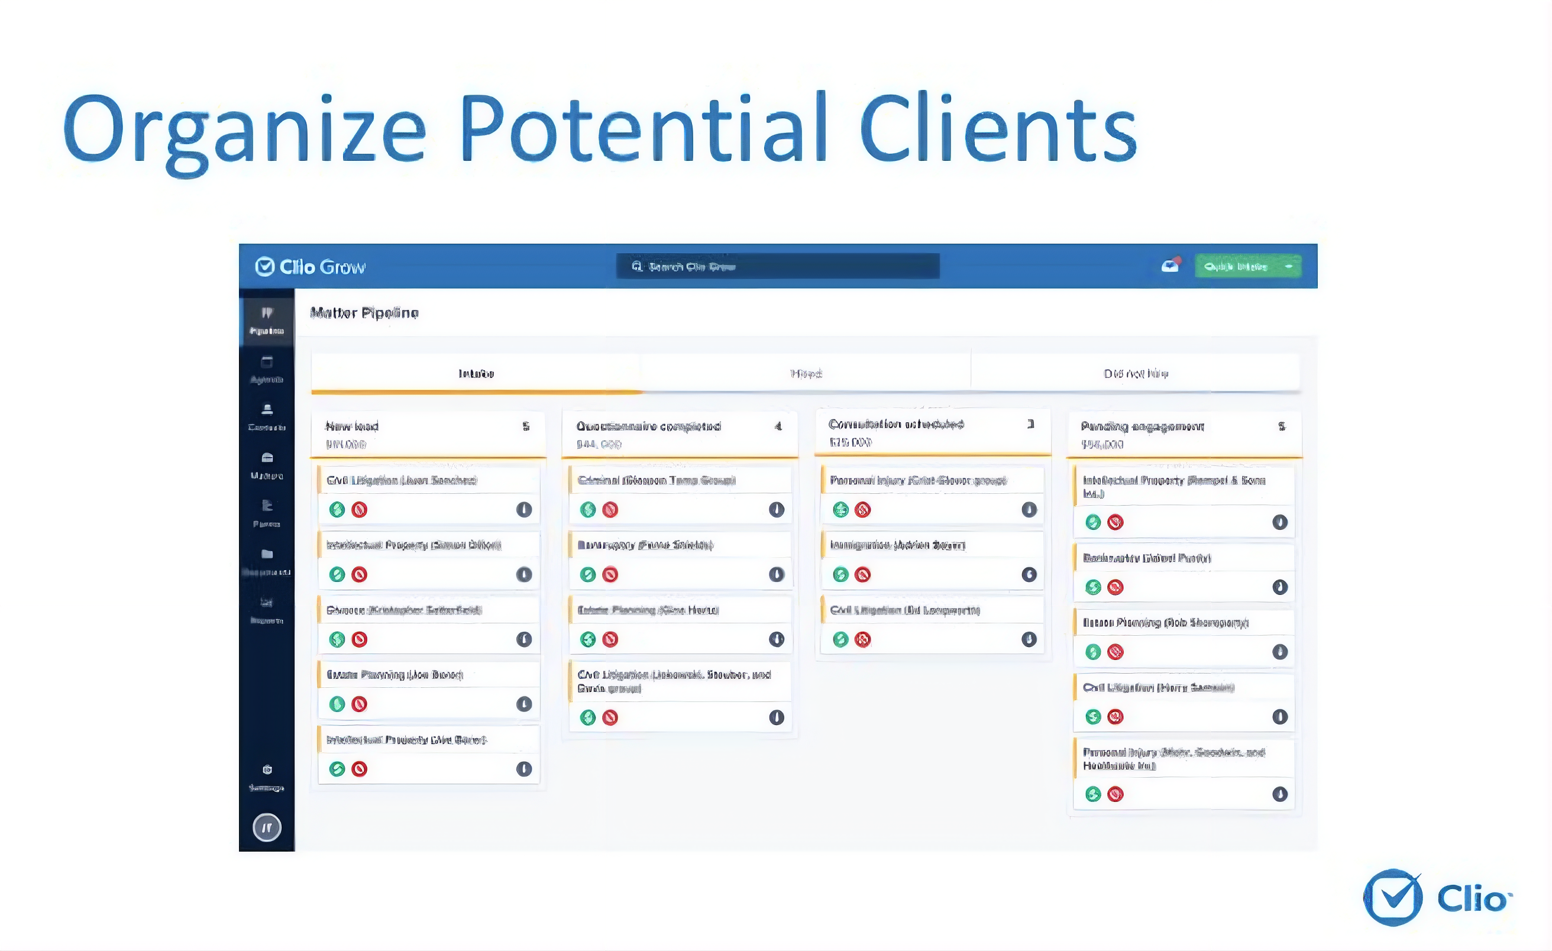Mark Pending engagement Estate Planning card not hired

tap(1115, 652)
